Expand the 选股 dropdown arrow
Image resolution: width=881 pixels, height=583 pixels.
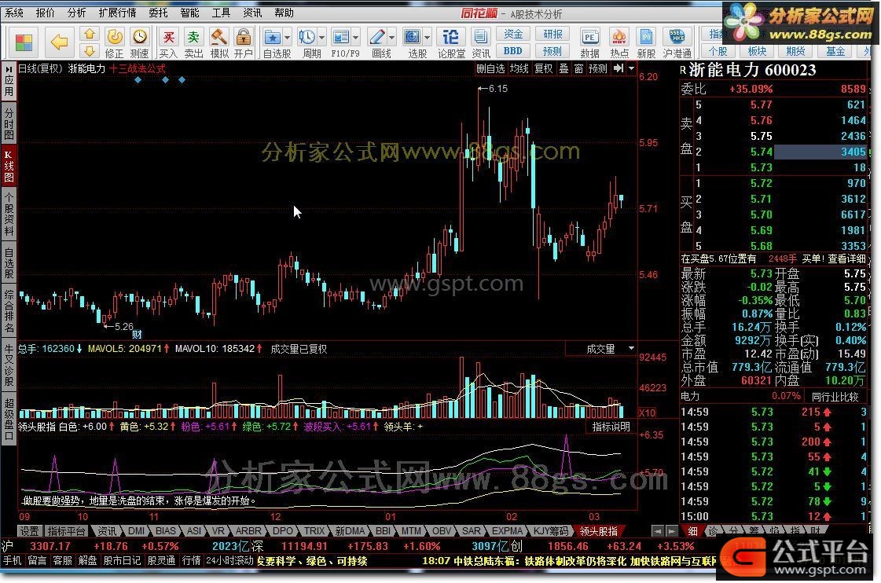(x=427, y=38)
